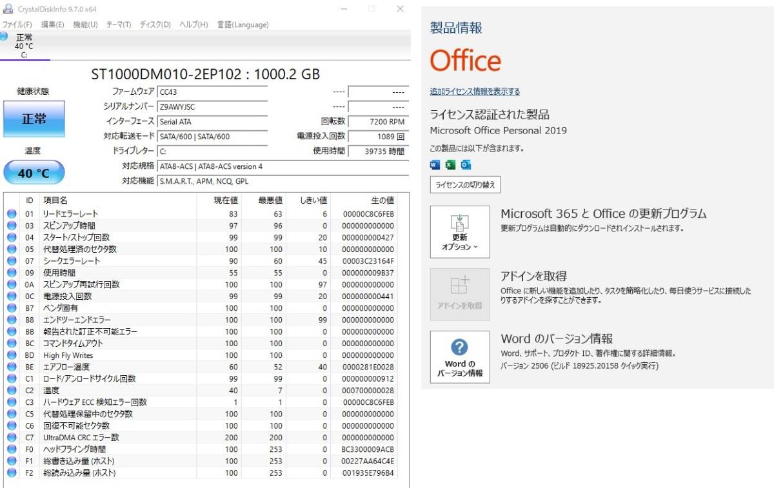Click the status orb for 総書き込み量 (ホスト)
The width and height of the screenshot is (774, 488).
[x=12, y=461]
